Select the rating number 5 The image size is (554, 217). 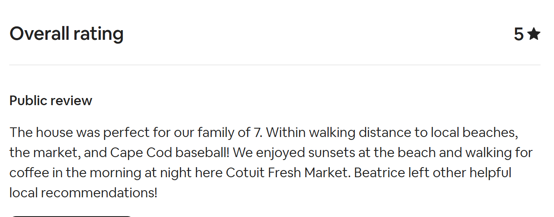[x=519, y=34]
